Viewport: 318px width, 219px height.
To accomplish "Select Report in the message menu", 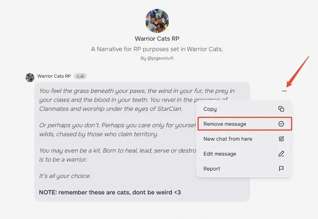I will click(x=212, y=169).
